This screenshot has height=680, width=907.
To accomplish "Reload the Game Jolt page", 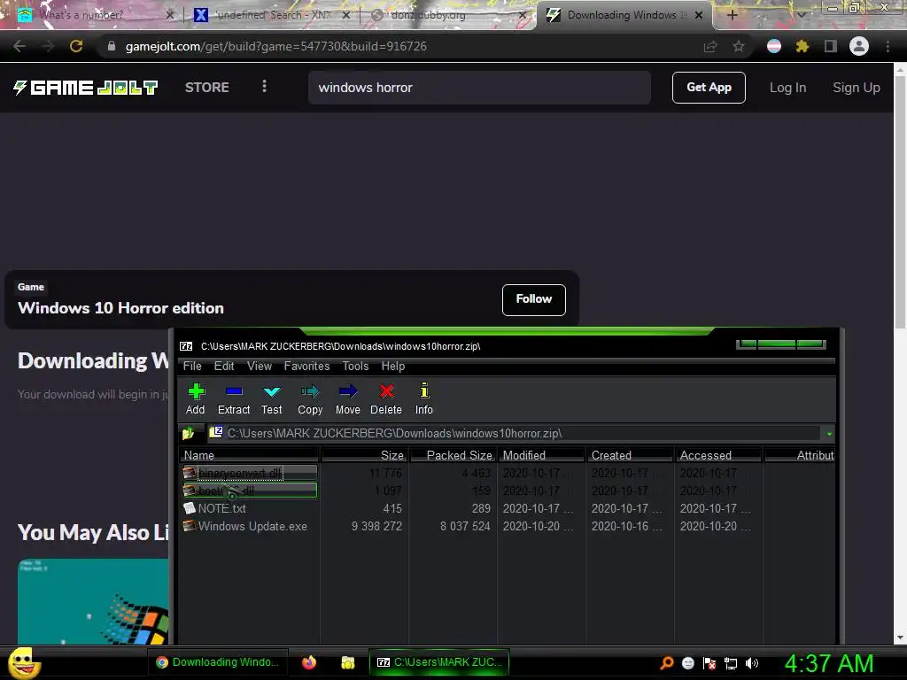I will (x=76, y=46).
